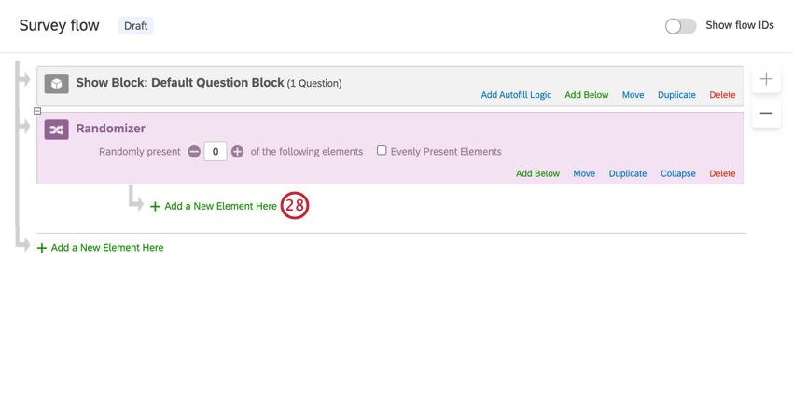Toggle Show flow IDs switch
Image resolution: width=793 pixels, height=396 pixels.
680,26
